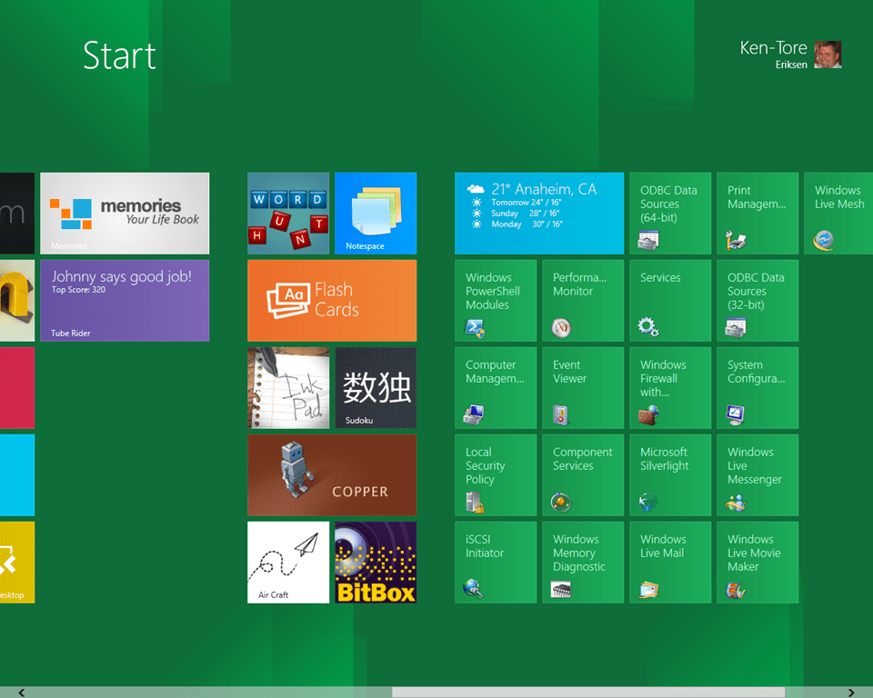Open the Memories Your Life Book tile
Screen dimensions: 873x698
coord(125,214)
